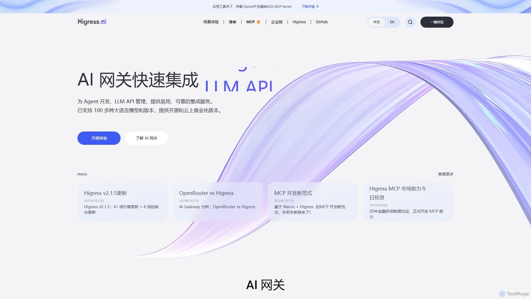531x299 pixels.
Task: Click the heading AI 网关快速集成
Action: 138,80
